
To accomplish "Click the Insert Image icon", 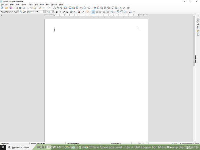I will pyautogui.click(x=70, y=8).
